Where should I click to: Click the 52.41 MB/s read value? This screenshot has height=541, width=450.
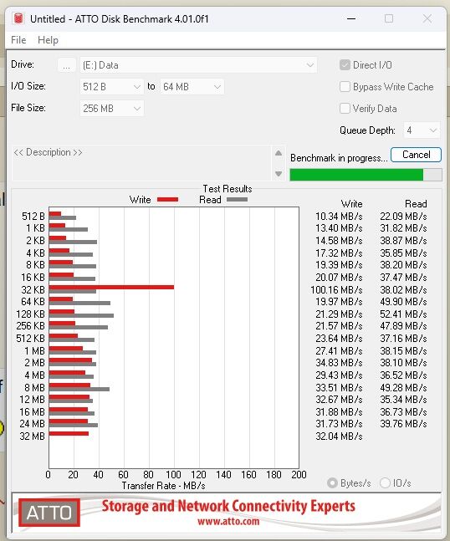point(403,314)
